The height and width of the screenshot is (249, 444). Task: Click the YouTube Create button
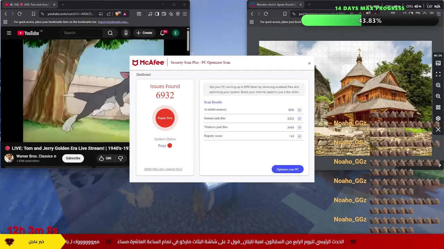144,33
